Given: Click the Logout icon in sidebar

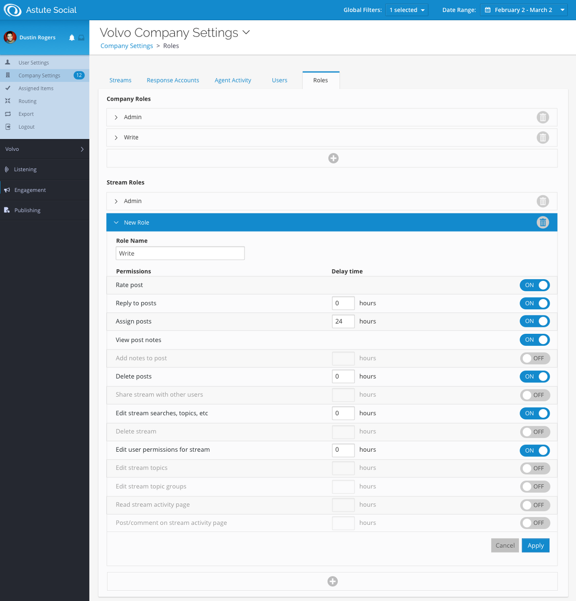Looking at the screenshot, I should click(8, 127).
